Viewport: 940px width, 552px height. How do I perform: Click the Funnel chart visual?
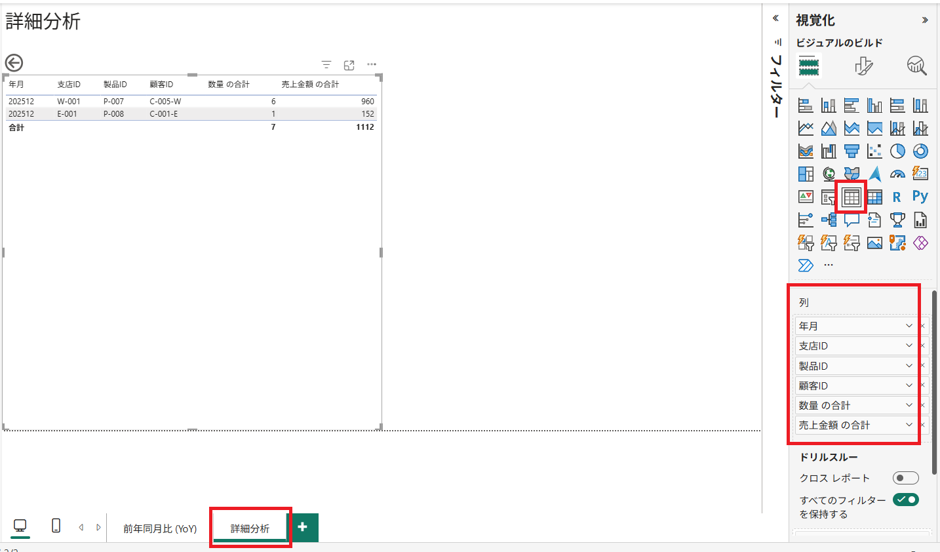click(x=852, y=151)
